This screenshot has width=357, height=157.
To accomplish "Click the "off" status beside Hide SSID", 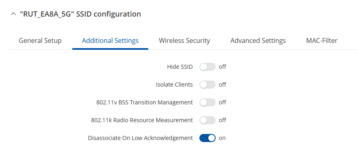I will (223, 67).
